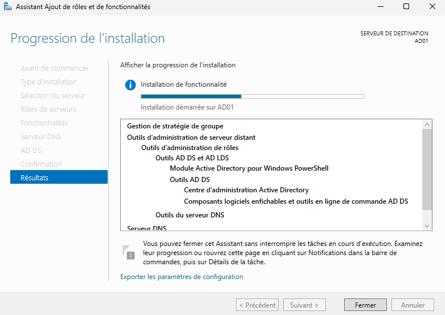Click the blue information icon

pyautogui.click(x=130, y=85)
